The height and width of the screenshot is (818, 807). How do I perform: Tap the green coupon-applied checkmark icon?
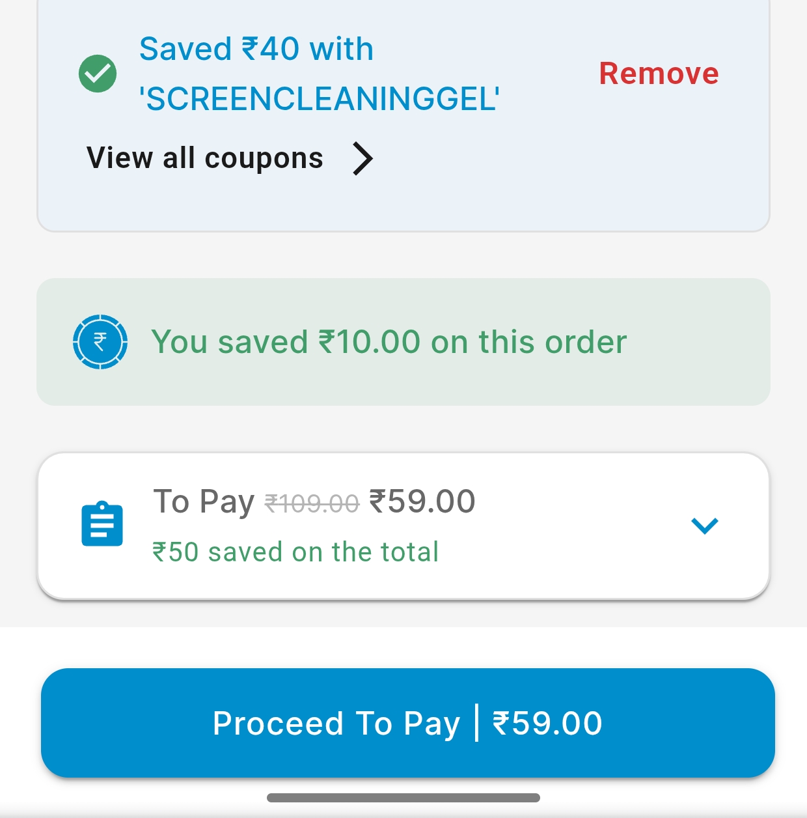[x=98, y=74]
